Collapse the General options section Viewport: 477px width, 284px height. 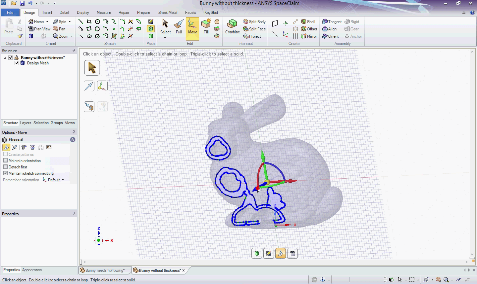(73, 140)
